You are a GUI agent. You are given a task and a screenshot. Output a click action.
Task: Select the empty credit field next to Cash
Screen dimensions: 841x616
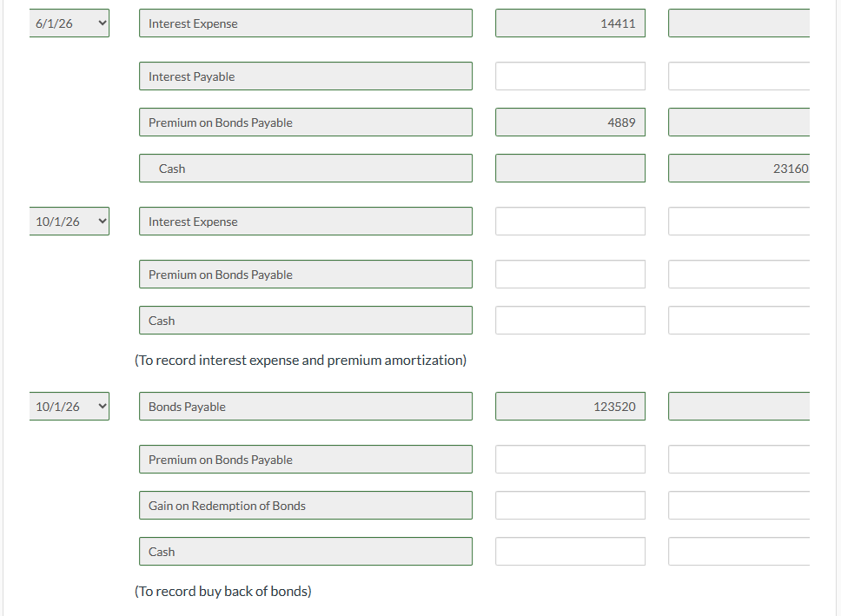coord(738,320)
